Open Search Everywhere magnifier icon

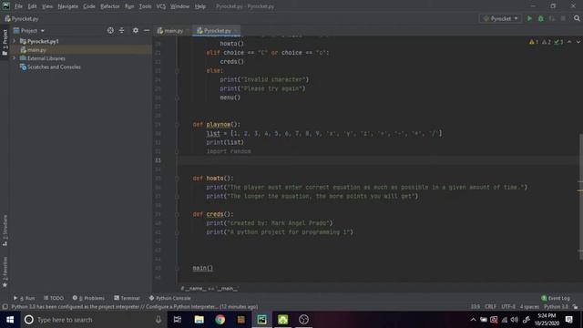(x=577, y=18)
